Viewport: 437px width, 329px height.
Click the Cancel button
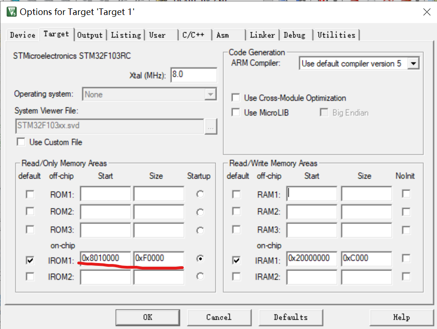click(x=219, y=317)
